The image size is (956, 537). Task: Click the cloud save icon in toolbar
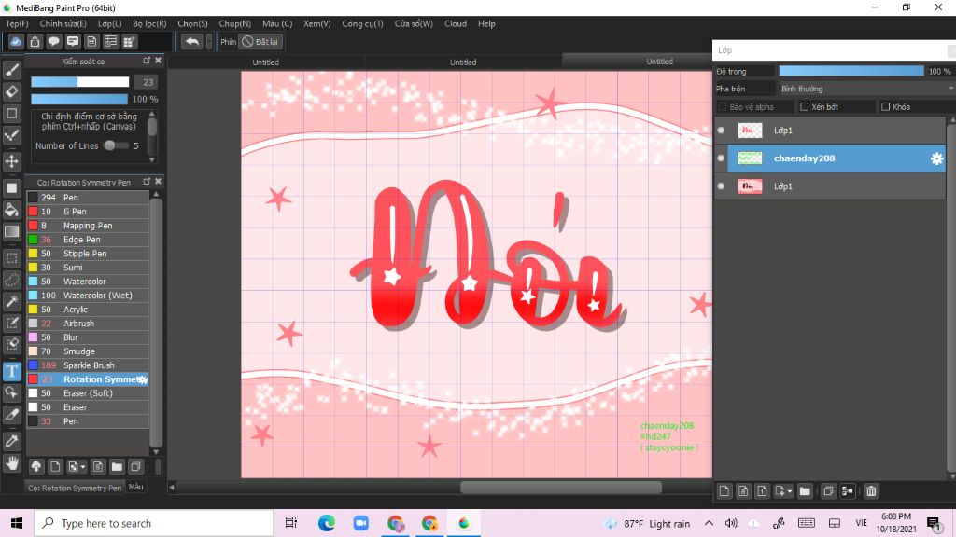[16, 41]
